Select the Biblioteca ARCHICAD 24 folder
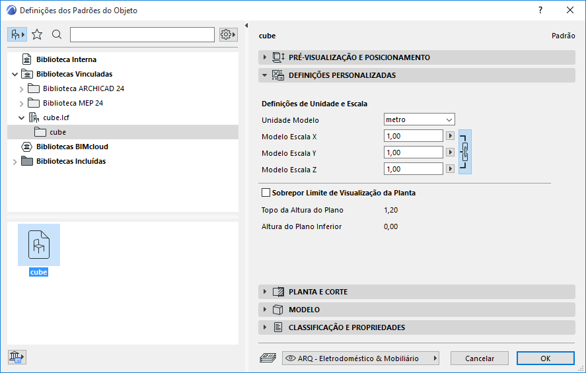The image size is (586, 373). coord(83,88)
